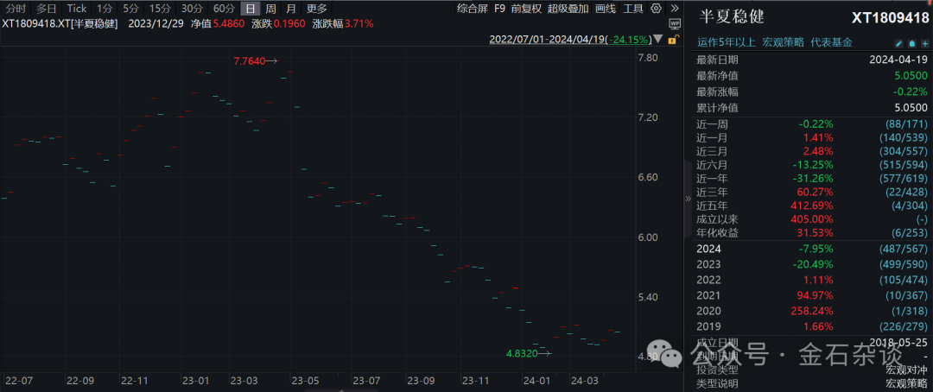This screenshot has height=392, width=933.
Task: Click the date range 2022/07/01-2024/04/19 text
Action: (x=548, y=40)
